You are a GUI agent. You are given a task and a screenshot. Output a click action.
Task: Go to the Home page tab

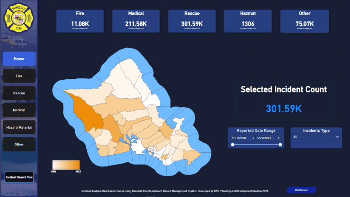(x=19, y=59)
